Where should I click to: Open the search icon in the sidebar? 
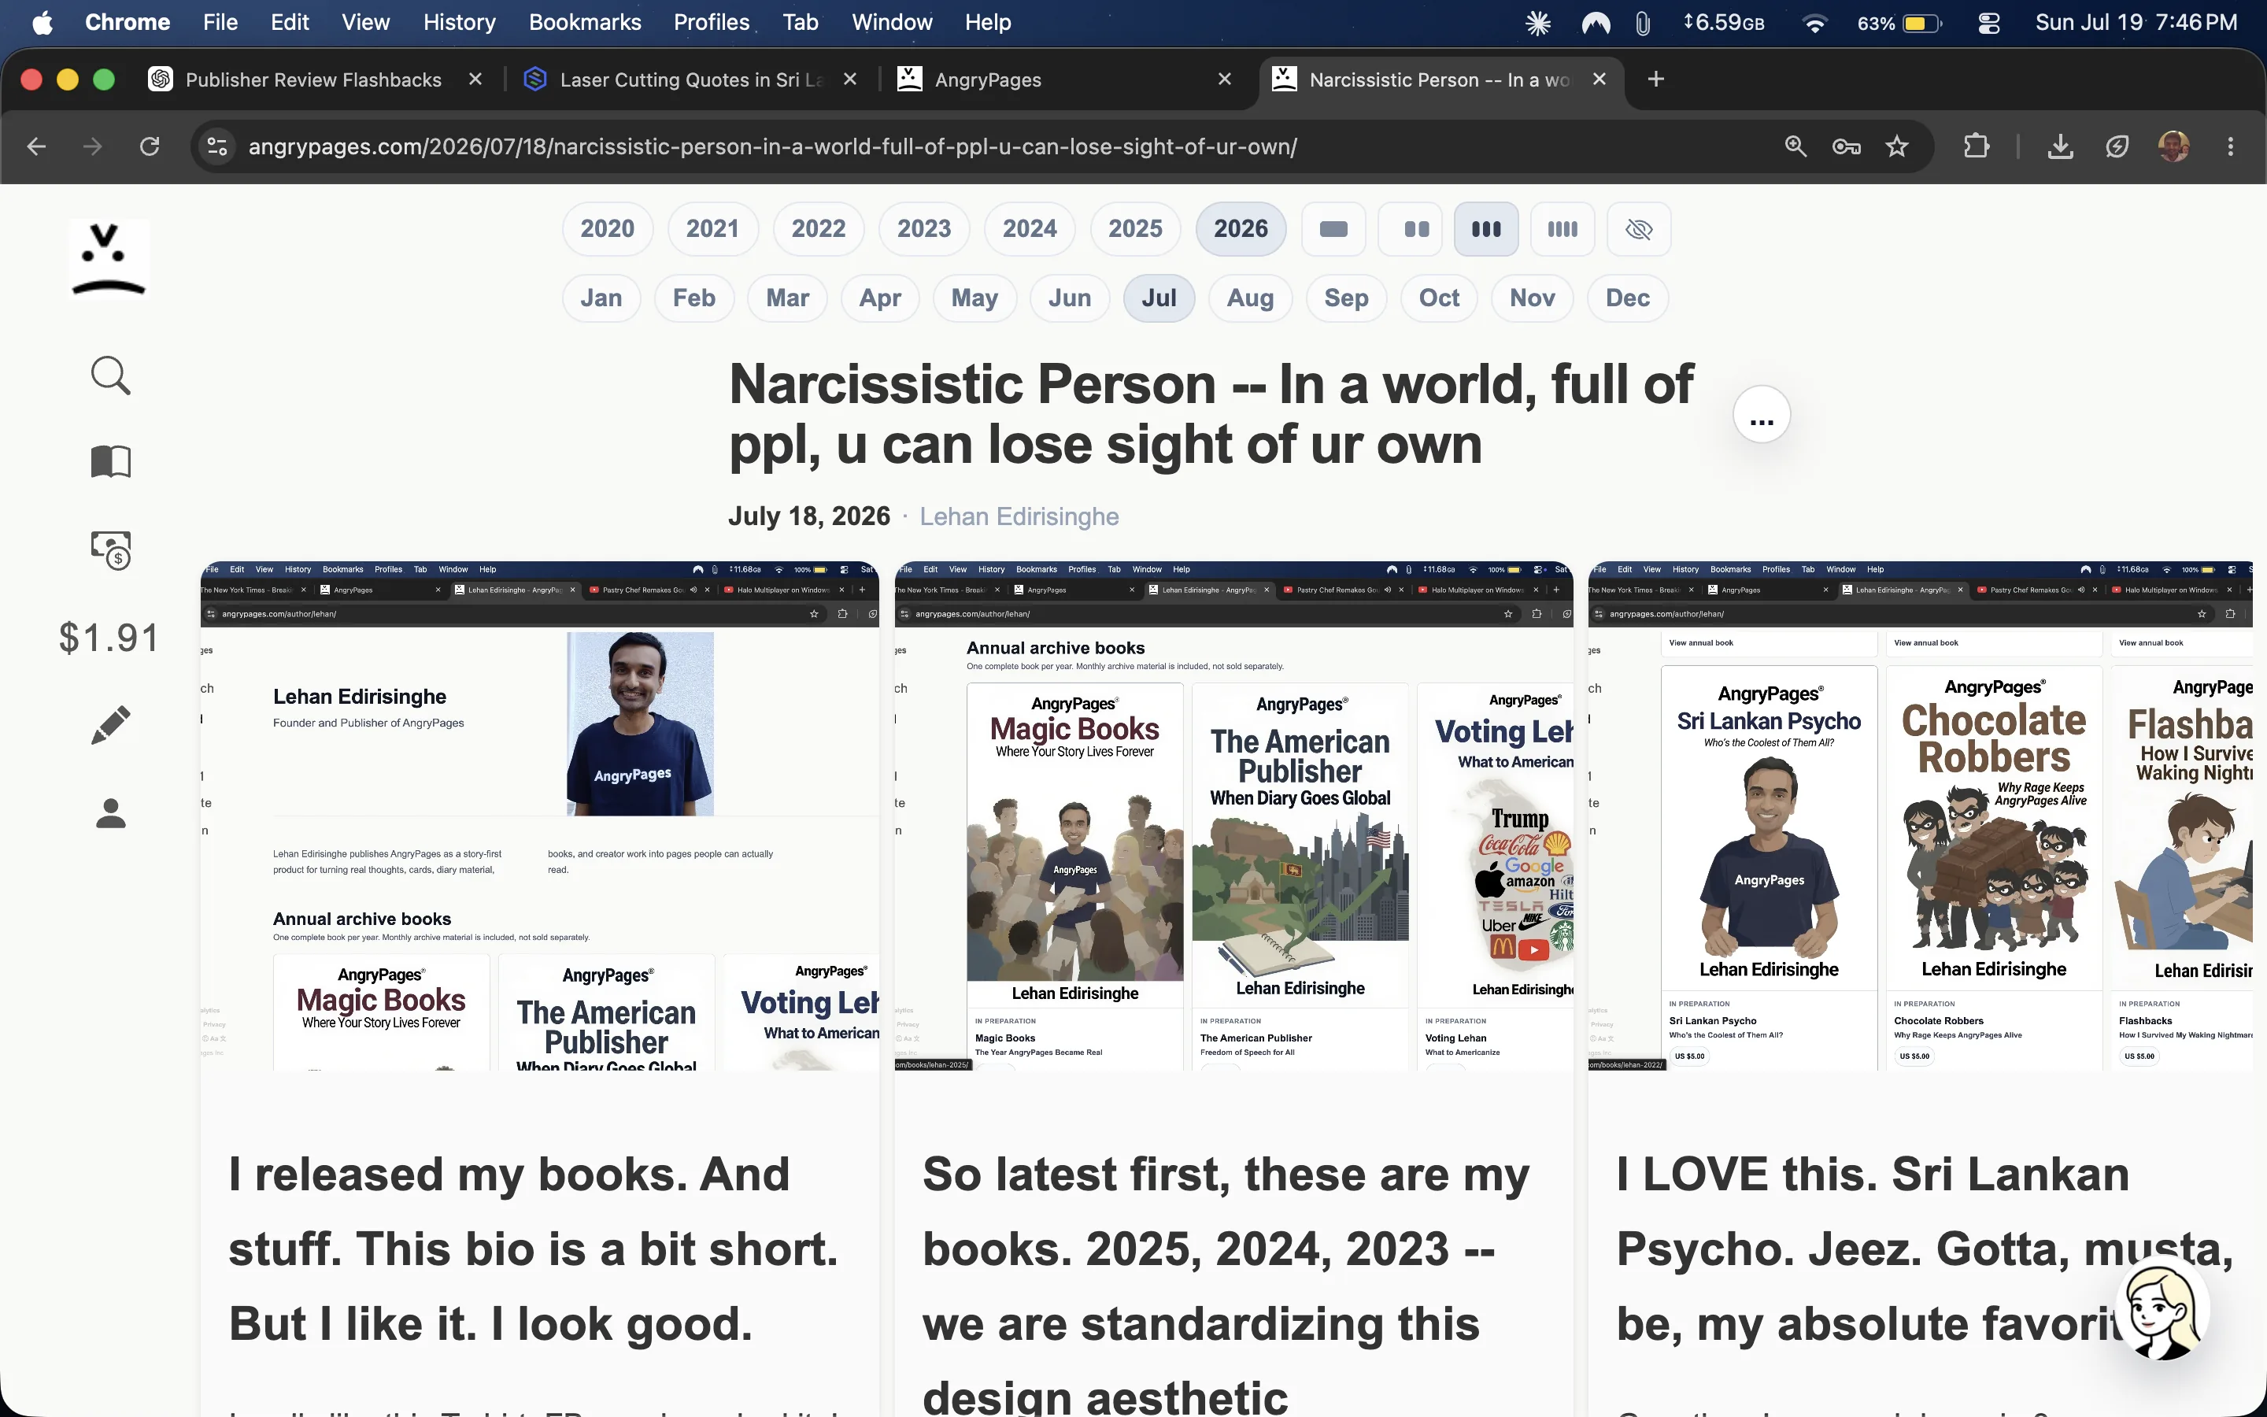110,376
